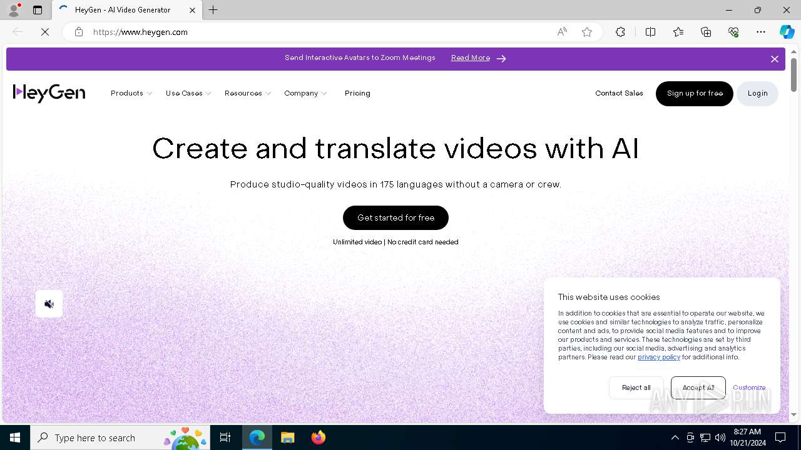Click Get started for free button
Screen dimensions: 801x450
(395, 217)
